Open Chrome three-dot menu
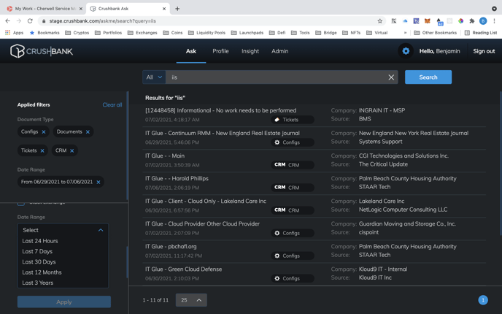Image resolution: width=502 pixels, height=314 pixels. 494,21
